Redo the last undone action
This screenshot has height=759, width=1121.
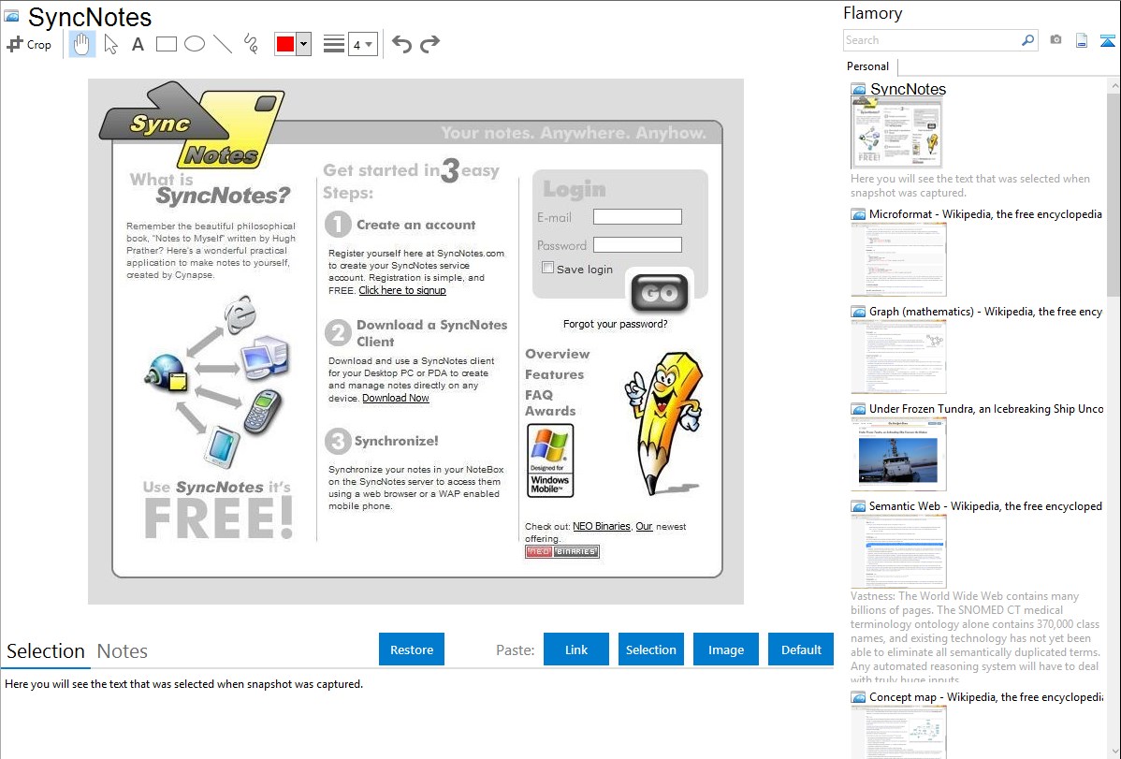click(429, 44)
